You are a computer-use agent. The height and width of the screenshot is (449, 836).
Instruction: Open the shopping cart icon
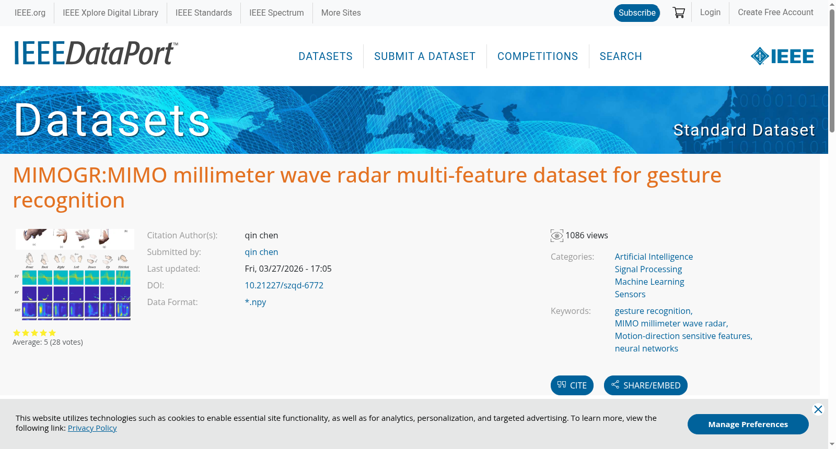coord(679,13)
